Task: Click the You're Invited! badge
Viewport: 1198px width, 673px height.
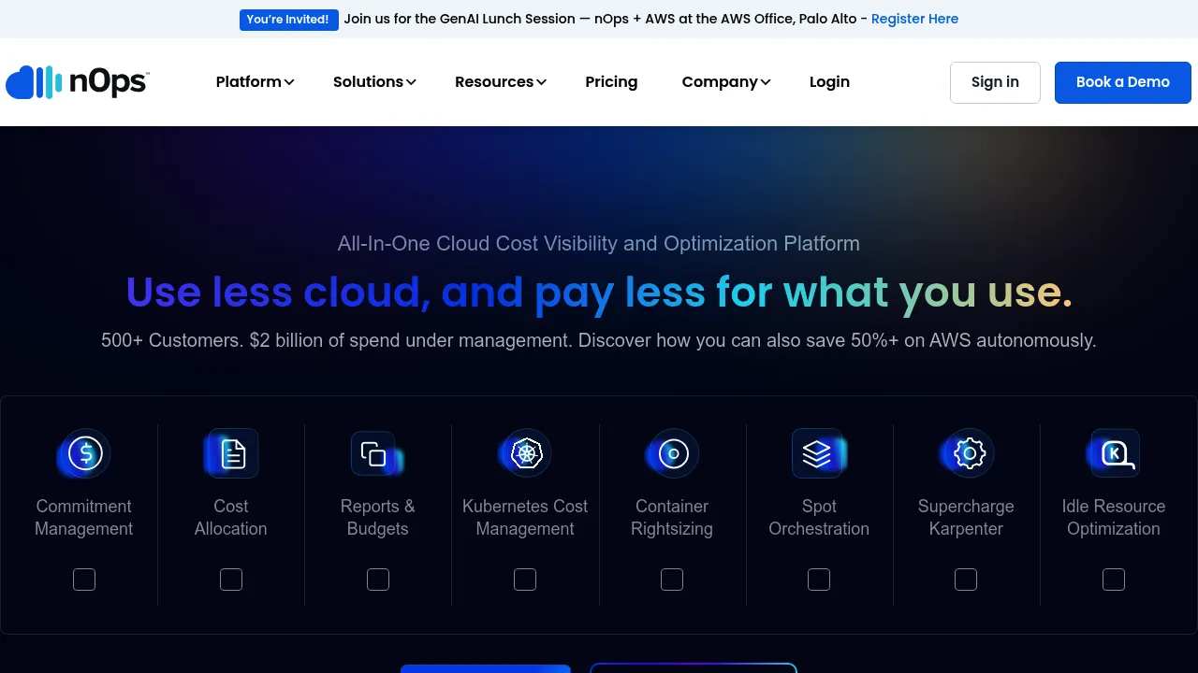Action: tap(288, 20)
